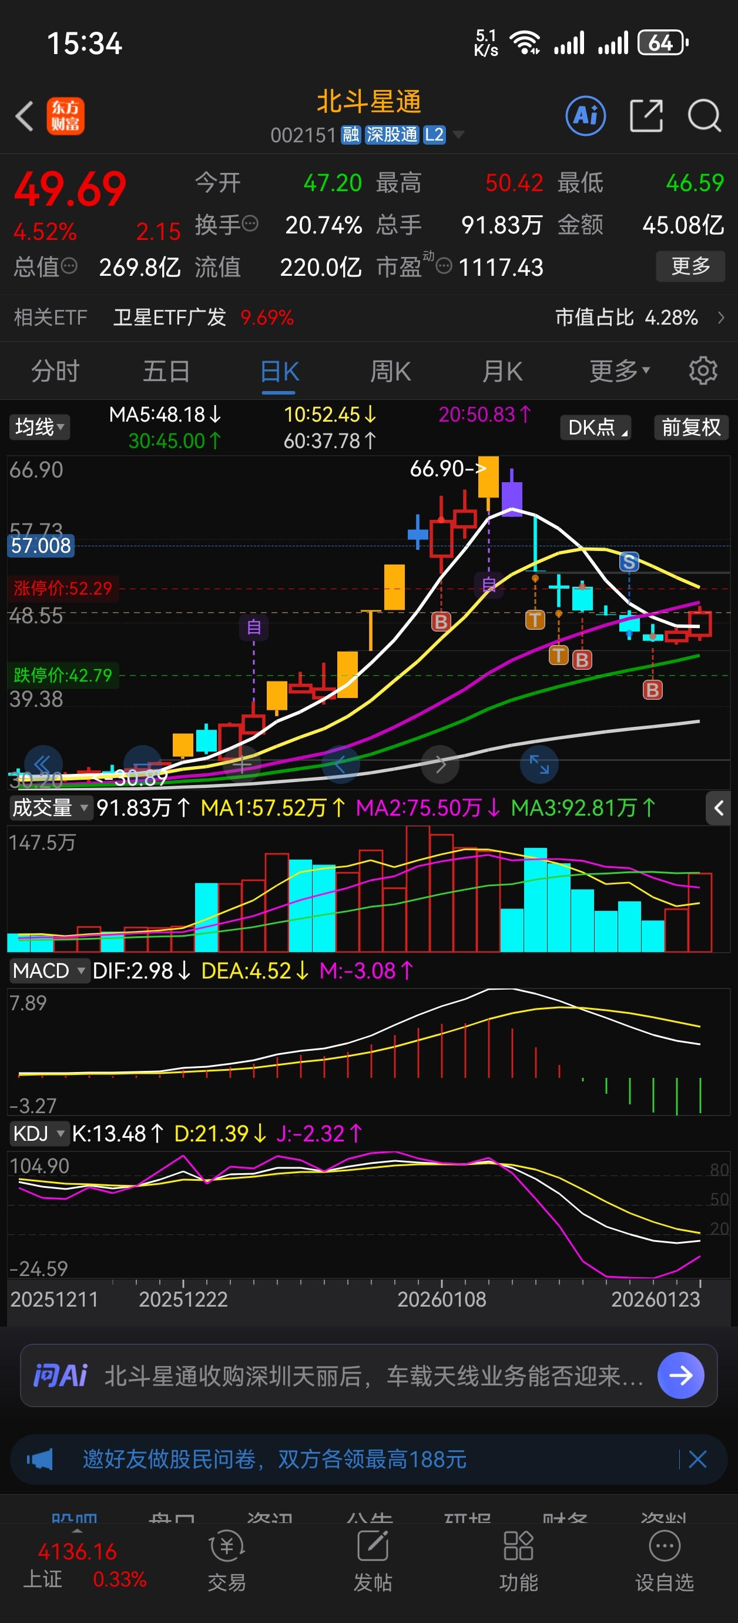Switch to 周K tab
This screenshot has width=738, height=1623.
point(390,370)
